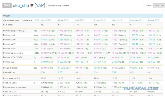165x96 pixels.
Task: Click the Вытанковано в среднем row label
Action: 14,87
